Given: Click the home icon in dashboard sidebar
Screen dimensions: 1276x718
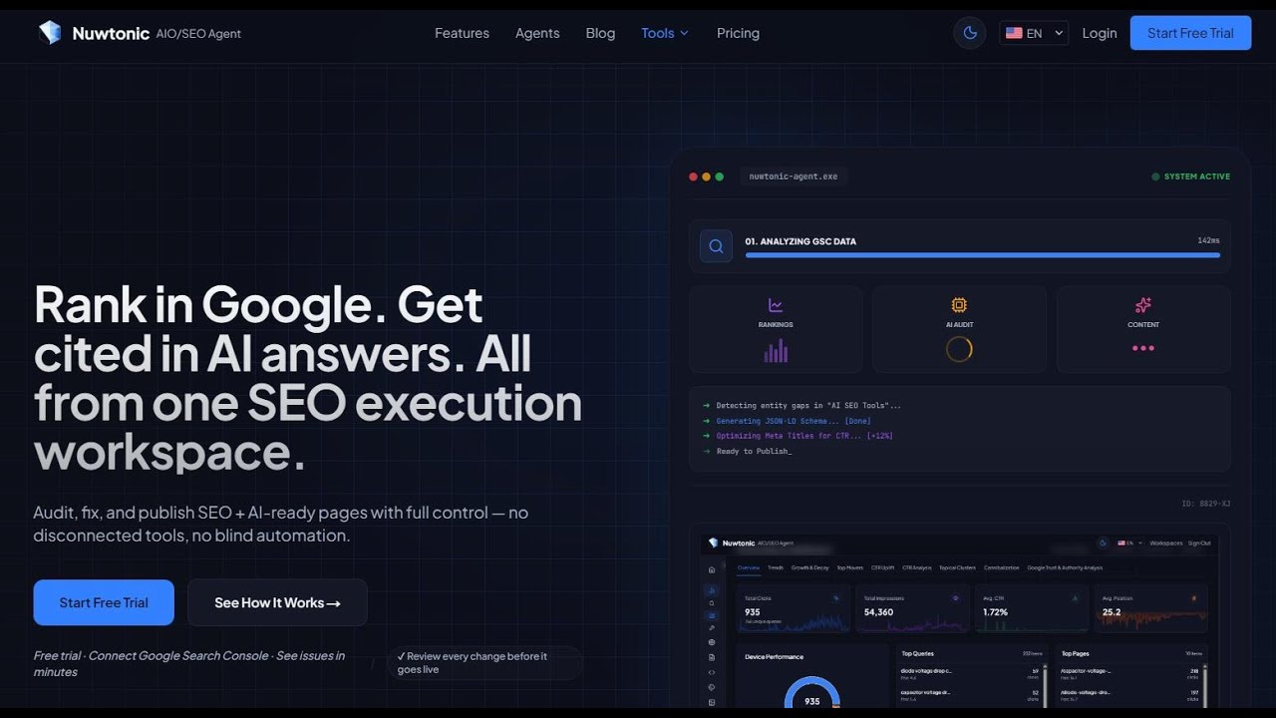Looking at the screenshot, I should click(712, 569).
